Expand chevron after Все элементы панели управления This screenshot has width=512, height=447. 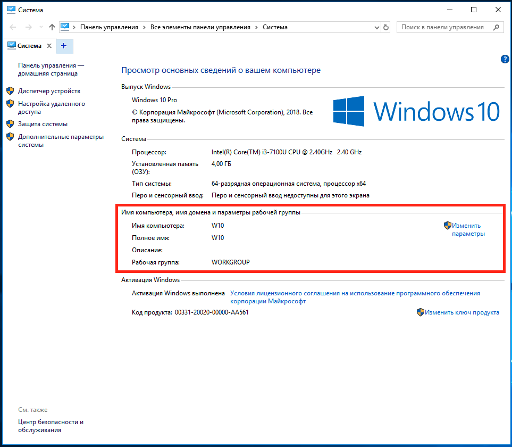(256, 28)
